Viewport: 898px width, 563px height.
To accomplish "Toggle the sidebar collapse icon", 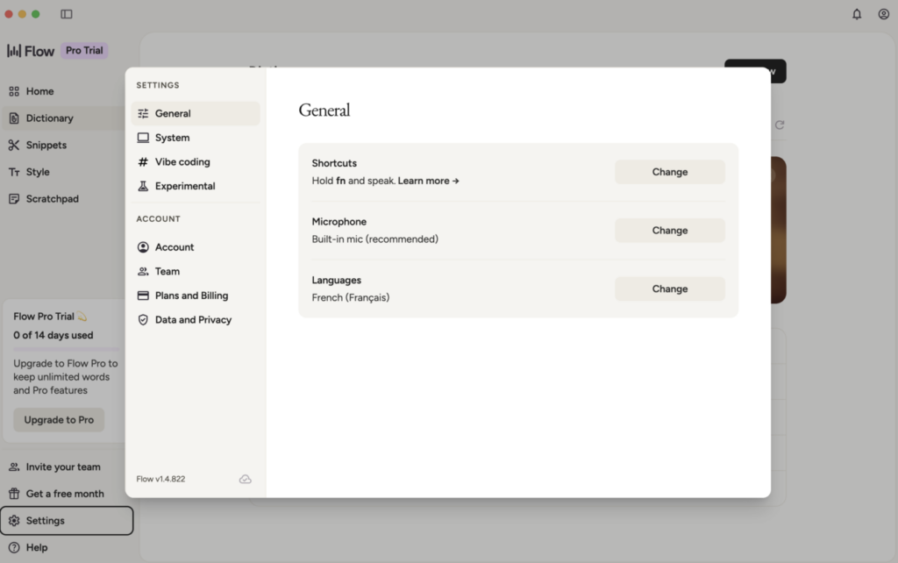I will pyautogui.click(x=66, y=13).
